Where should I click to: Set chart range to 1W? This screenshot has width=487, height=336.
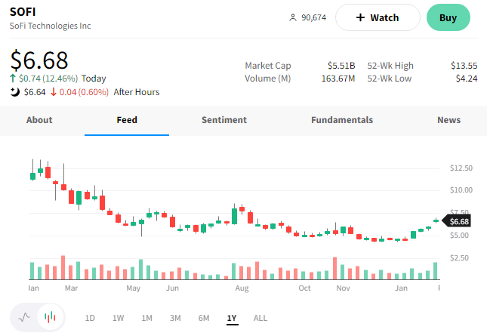119,318
